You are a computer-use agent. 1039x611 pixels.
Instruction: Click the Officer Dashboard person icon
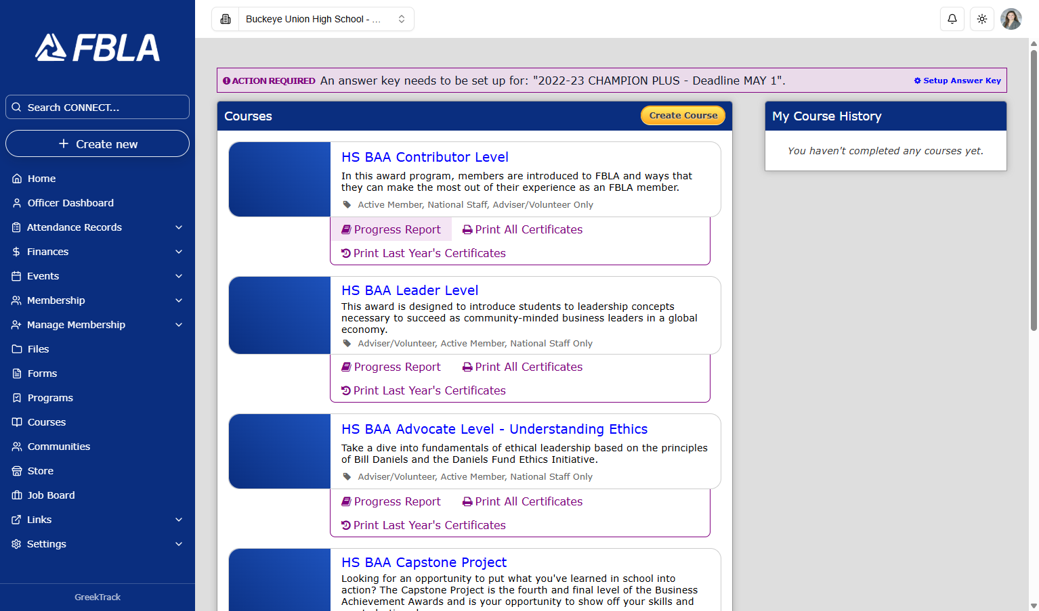[17, 203]
